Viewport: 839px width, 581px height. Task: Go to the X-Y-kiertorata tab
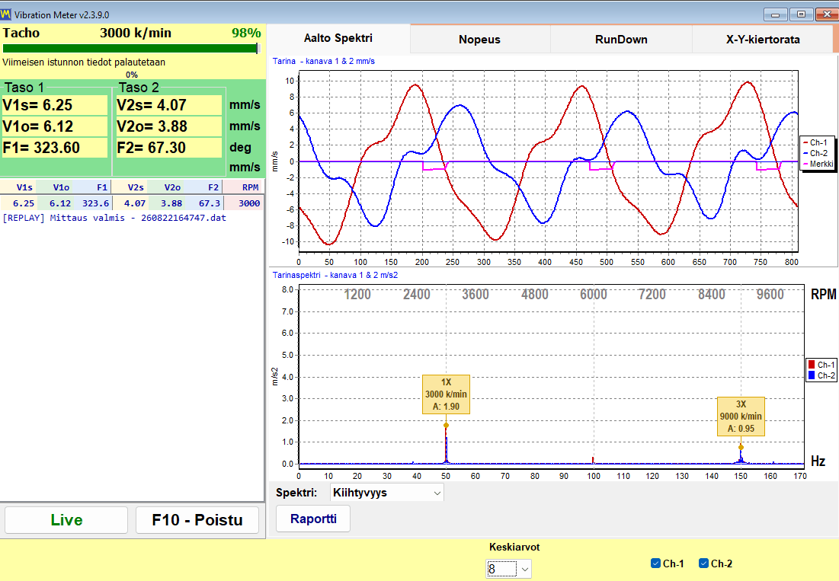(x=763, y=40)
